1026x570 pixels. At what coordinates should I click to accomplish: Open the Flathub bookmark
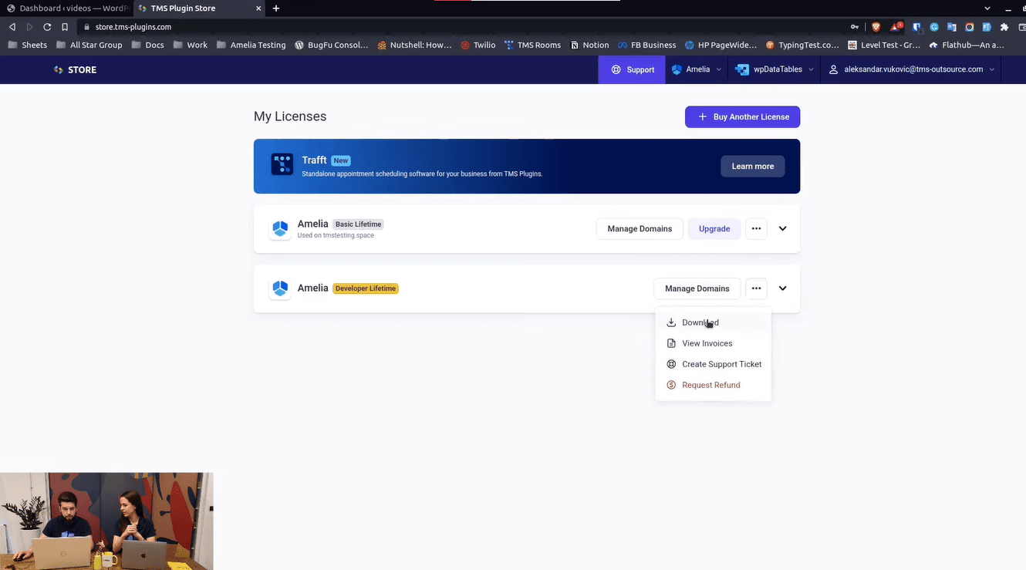pos(966,45)
